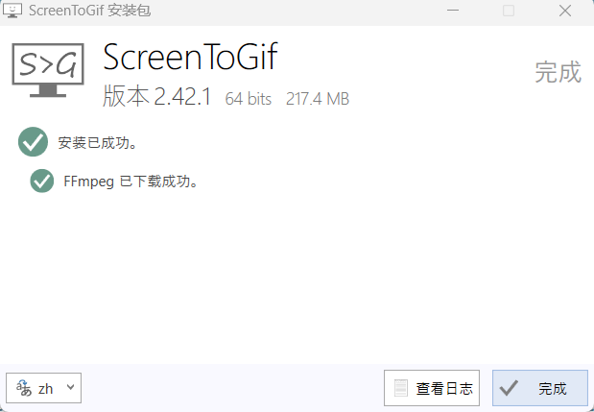594x412 pixels.
Task: Click the 版本 2.42.1 version label
Action: pyautogui.click(x=156, y=98)
